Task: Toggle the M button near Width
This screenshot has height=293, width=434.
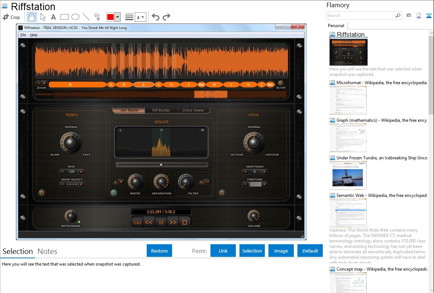Action: pos(121,182)
